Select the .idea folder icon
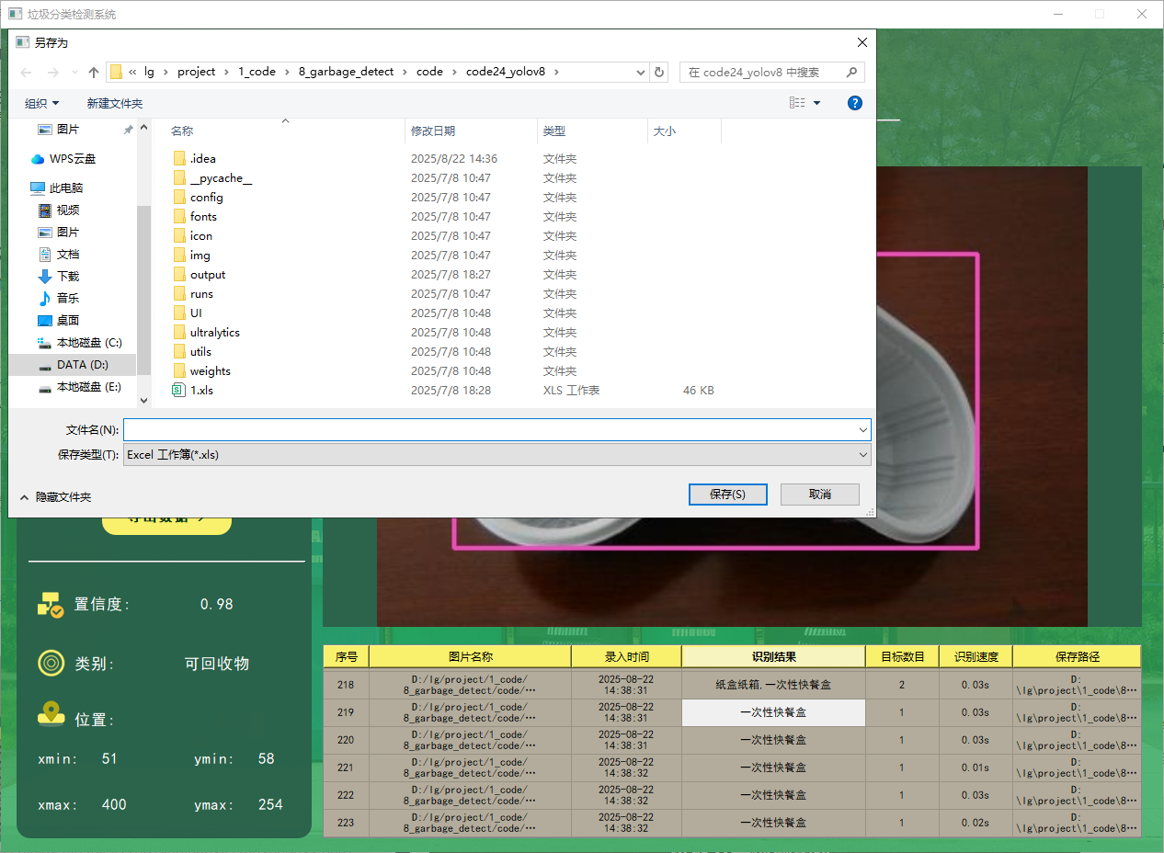 click(x=179, y=159)
